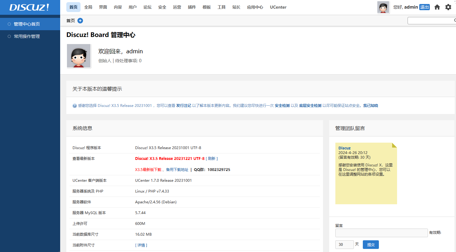Add current page to common operations
456x252 pixels.
(x=80, y=21)
